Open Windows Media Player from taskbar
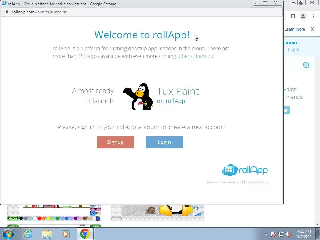Screen dimensions: 320x240 coord(66,234)
